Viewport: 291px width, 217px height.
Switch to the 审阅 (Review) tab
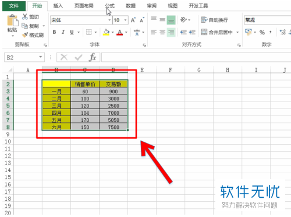(151, 6)
